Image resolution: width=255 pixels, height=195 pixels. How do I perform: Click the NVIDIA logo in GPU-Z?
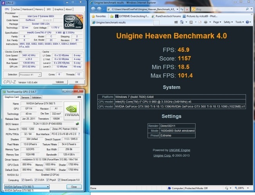(72, 111)
